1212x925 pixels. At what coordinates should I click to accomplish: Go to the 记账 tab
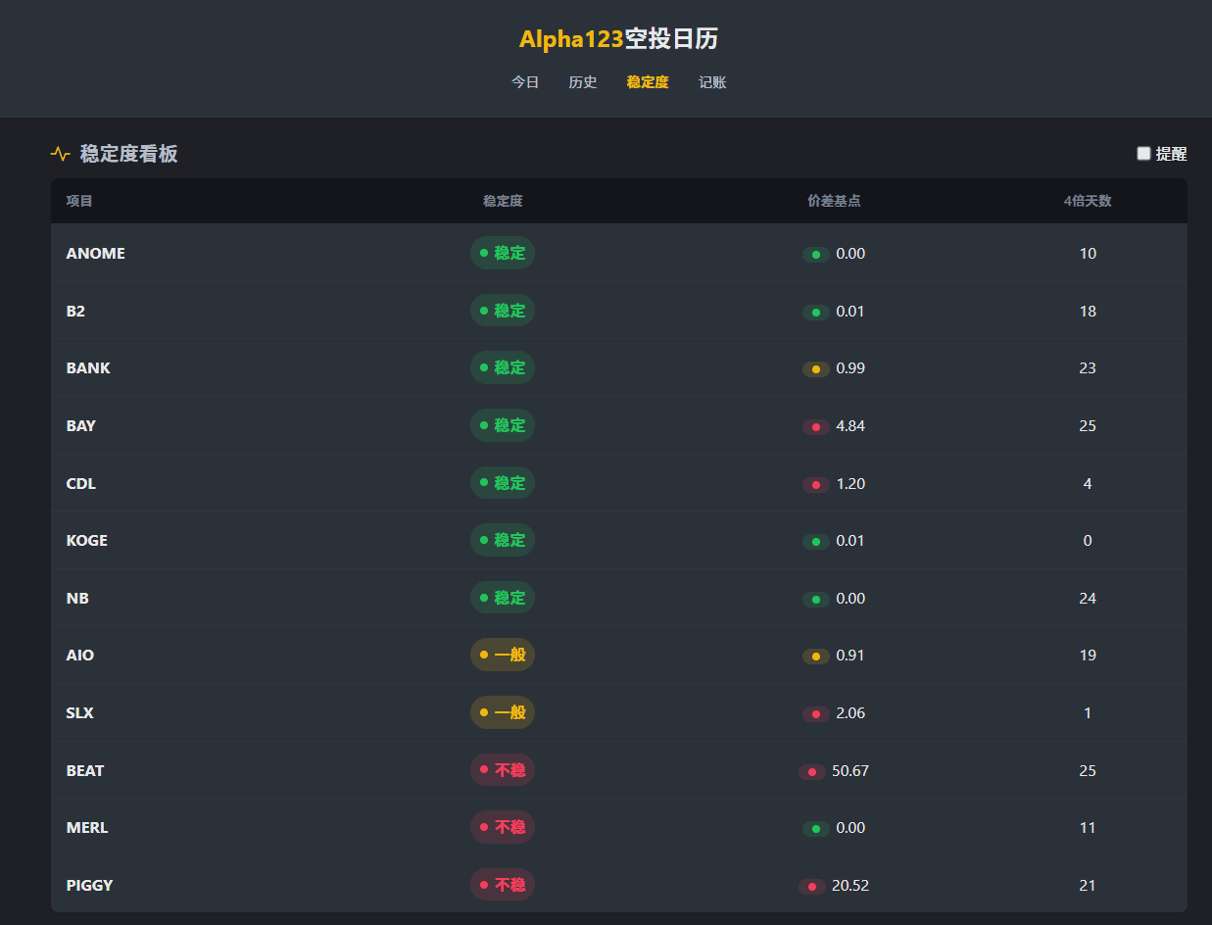[x=712, y=82]
